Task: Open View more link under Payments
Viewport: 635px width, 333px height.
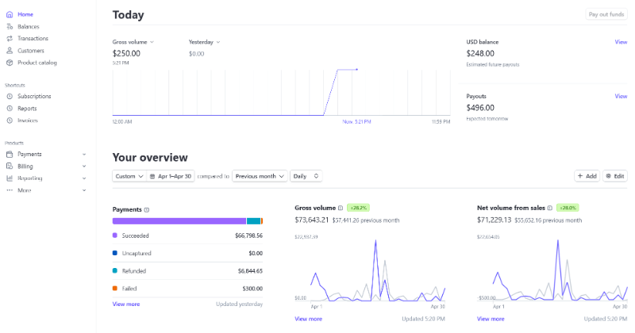Action: [126, 304]
